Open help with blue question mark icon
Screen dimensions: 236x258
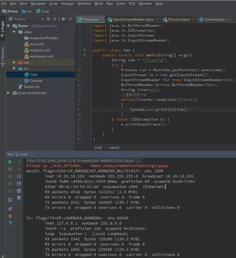pyautogui.click(x=10, y=223)
